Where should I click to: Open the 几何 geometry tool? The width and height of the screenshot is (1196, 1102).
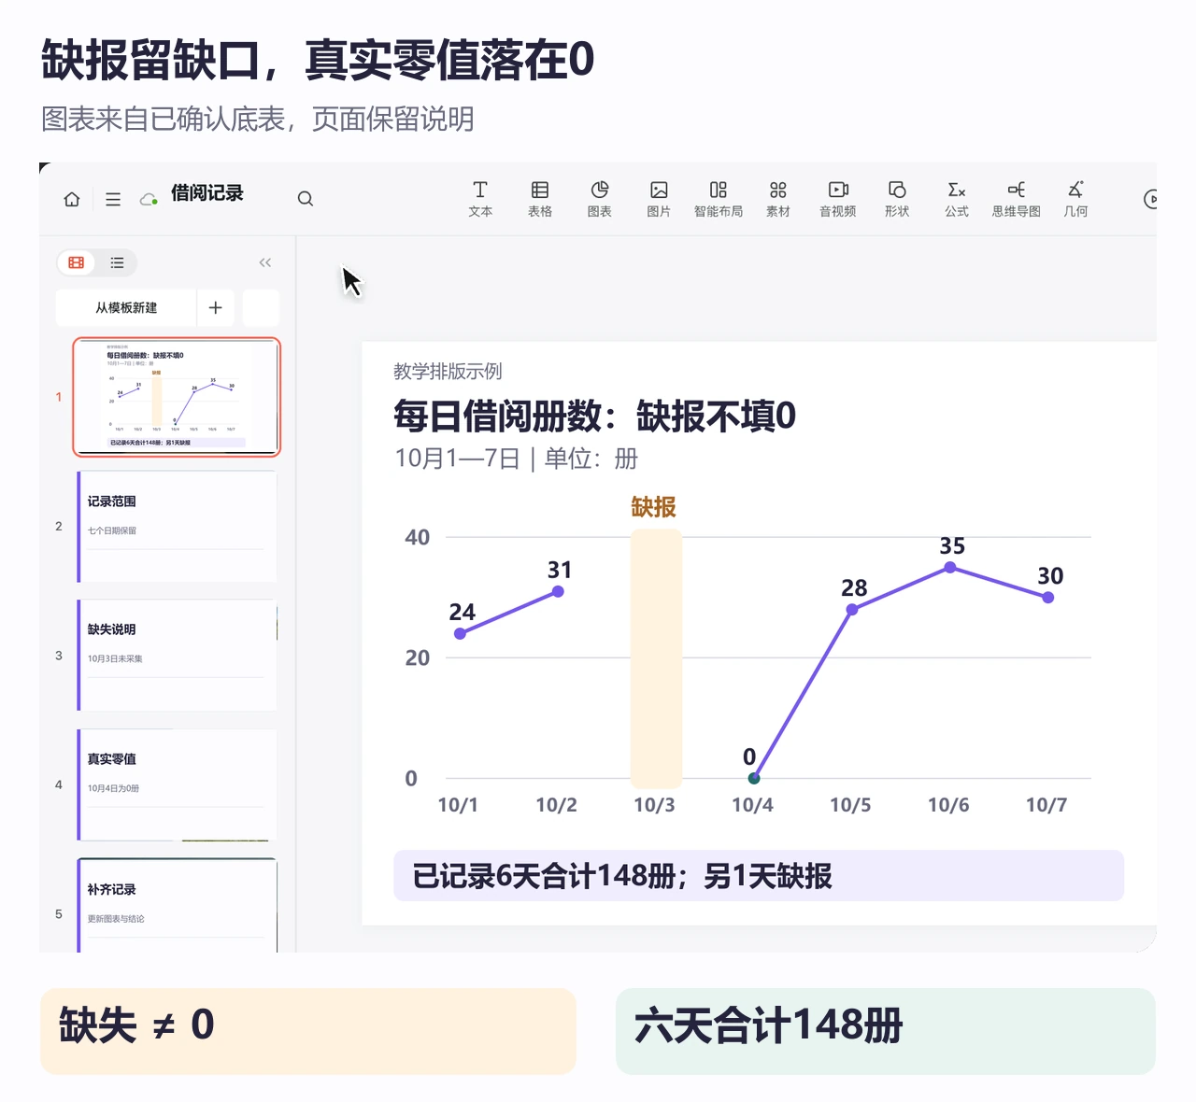coord(1075,199)
